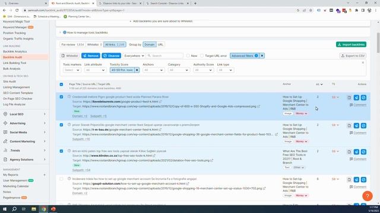Viewport: 380px width, 213px height.
Task: Click the Chrome icon in the taskbar
Action: click(43, 209)
